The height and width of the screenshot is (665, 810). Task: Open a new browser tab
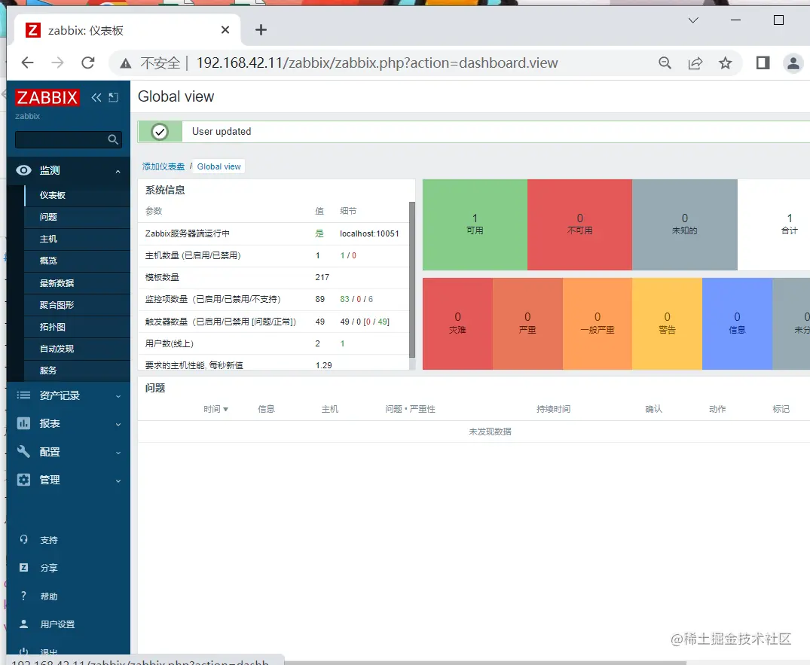[x=261, y=30]
